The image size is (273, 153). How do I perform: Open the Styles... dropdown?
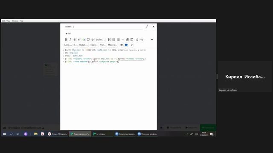click(x=101, y=40)
